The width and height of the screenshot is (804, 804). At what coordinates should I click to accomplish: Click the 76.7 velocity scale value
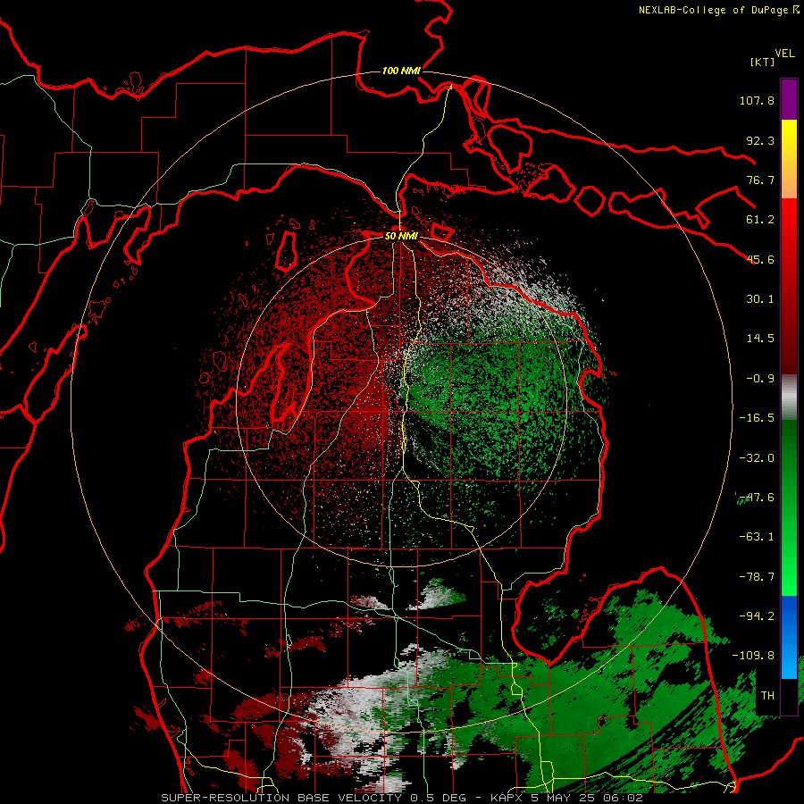(x=760, y=180)
